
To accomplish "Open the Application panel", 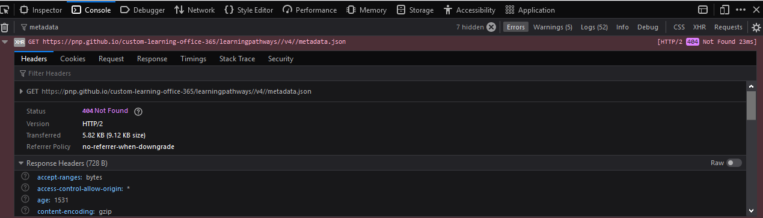I will point(530,10).
